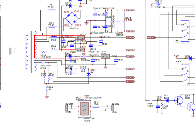Pick the 3Z01 5V1 zener diode
The image size is (195, 129).
tap(89, 74)
